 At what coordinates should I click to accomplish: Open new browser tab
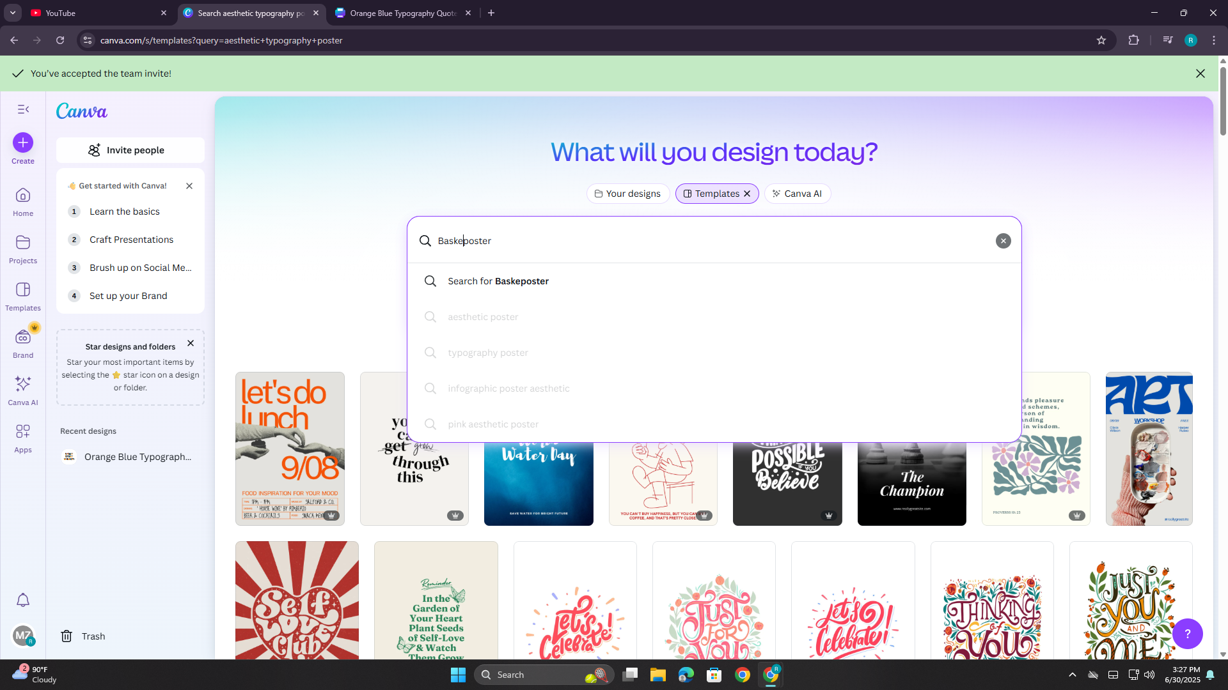491,13
